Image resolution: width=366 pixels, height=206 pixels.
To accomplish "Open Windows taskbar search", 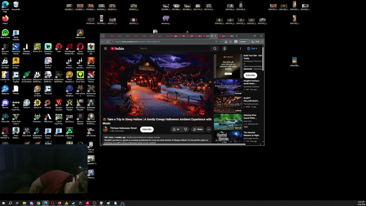I will 10,203.
